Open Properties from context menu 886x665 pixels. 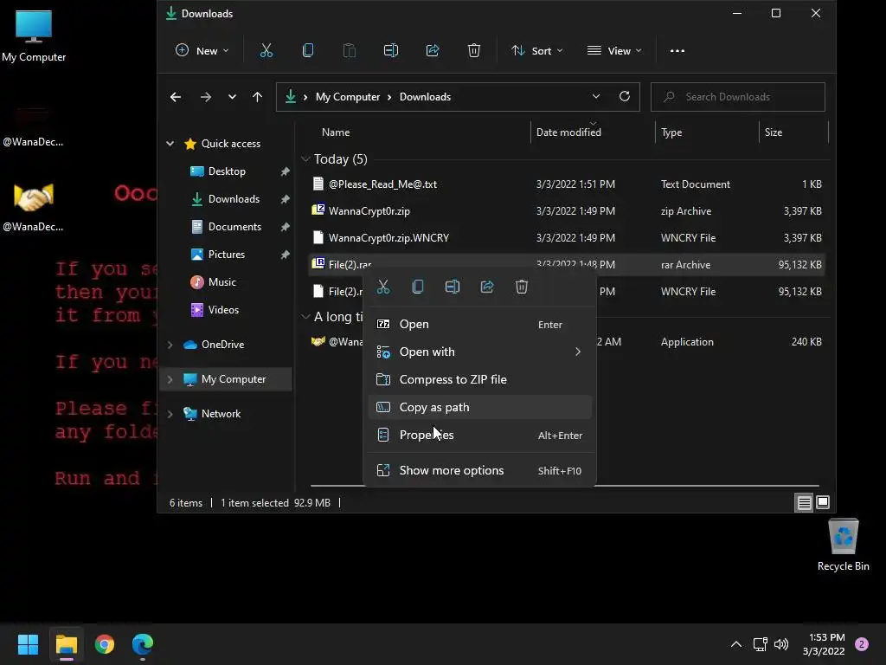pos(479,435)
